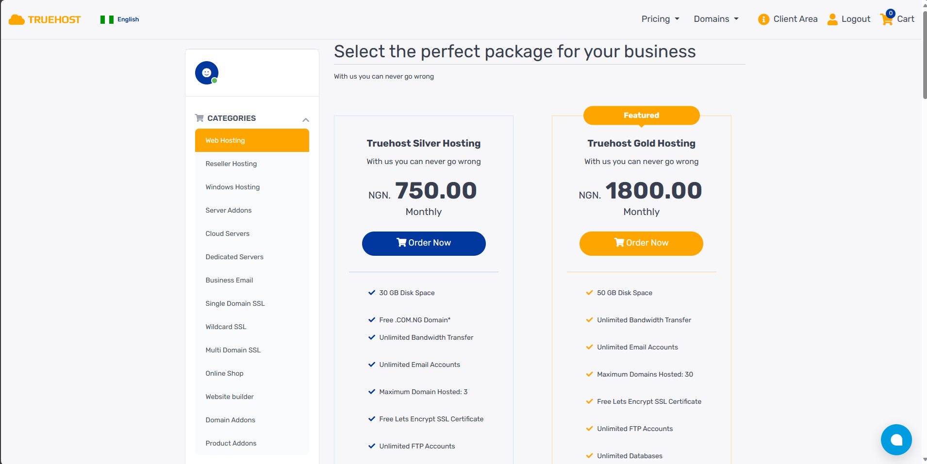
Task: Click the Featured badge on Gold Hosting
Action: pyautogui.click(x=641, y=115)
